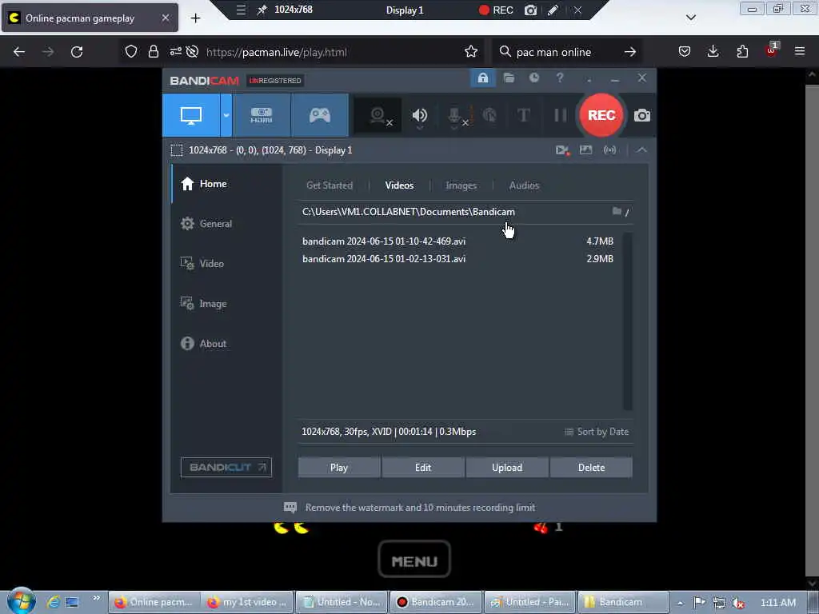Open folder icon beside output path

point(617,211)
